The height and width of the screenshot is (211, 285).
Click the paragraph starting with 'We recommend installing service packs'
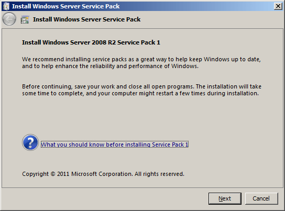[x=141, y=63]
